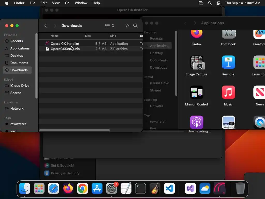Select Downloads in front window sidebar
This screenshot has height=199, width=265.
coord(17,70)
